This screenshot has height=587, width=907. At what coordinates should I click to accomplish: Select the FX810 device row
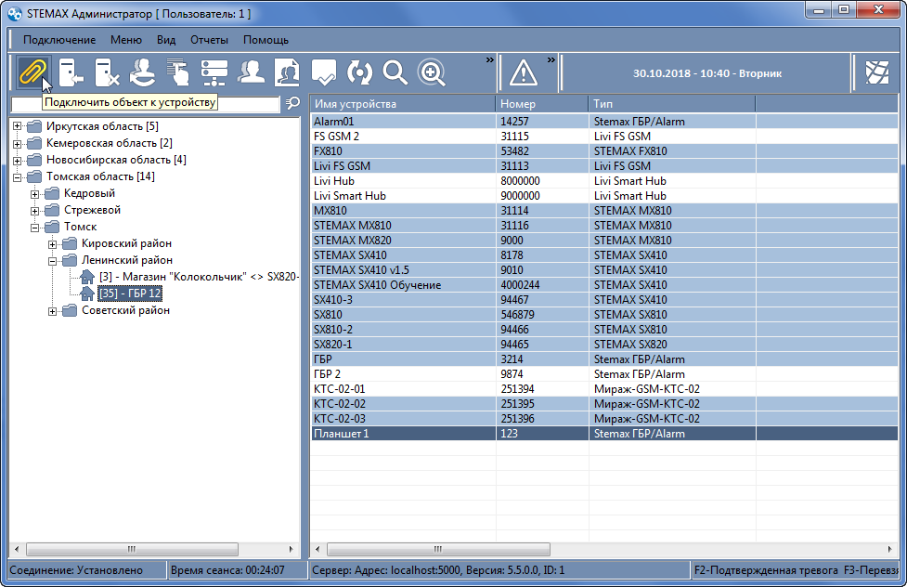click(604, 151)
